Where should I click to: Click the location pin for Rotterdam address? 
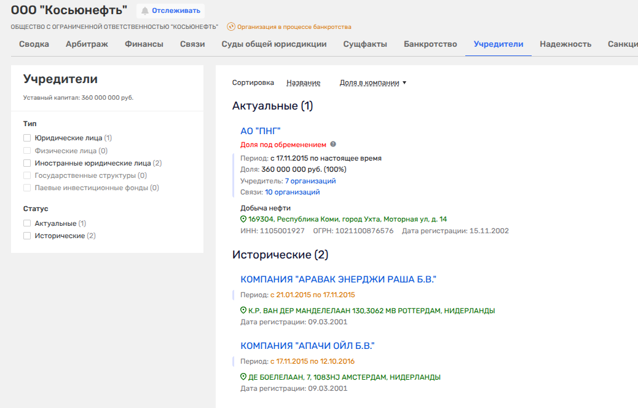pos(243,311)
